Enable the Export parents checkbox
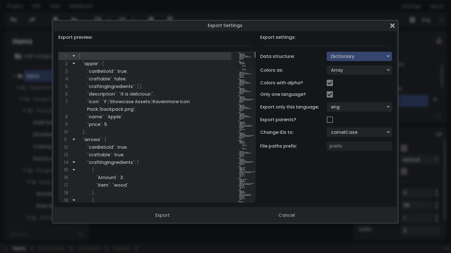Image resolution: width=451 pixels, height=253 pixels. 330,119
